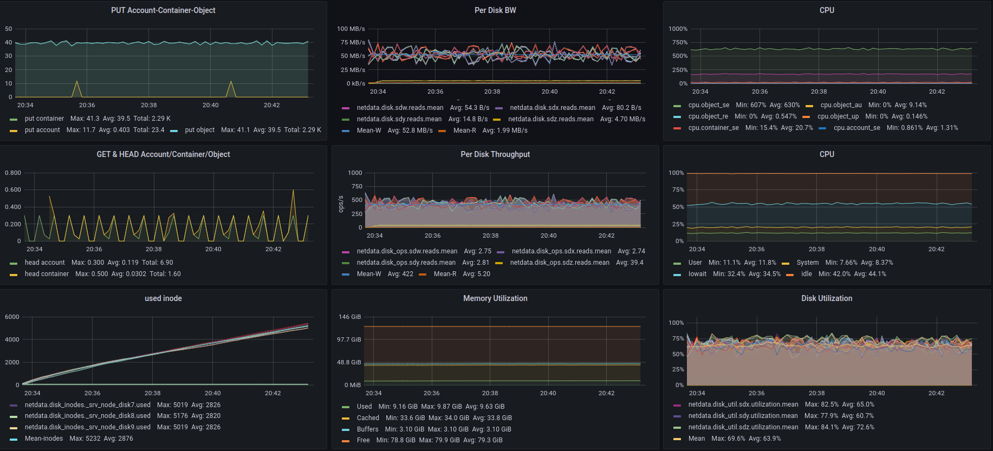Select the Free memory legend label
The image size is (993, 451).
coord(363,440)
